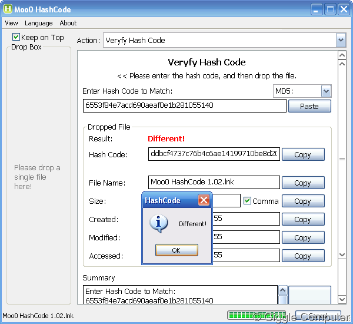Close the HashCode Different! dialog

pyautogui.click(x=204, y=200)
